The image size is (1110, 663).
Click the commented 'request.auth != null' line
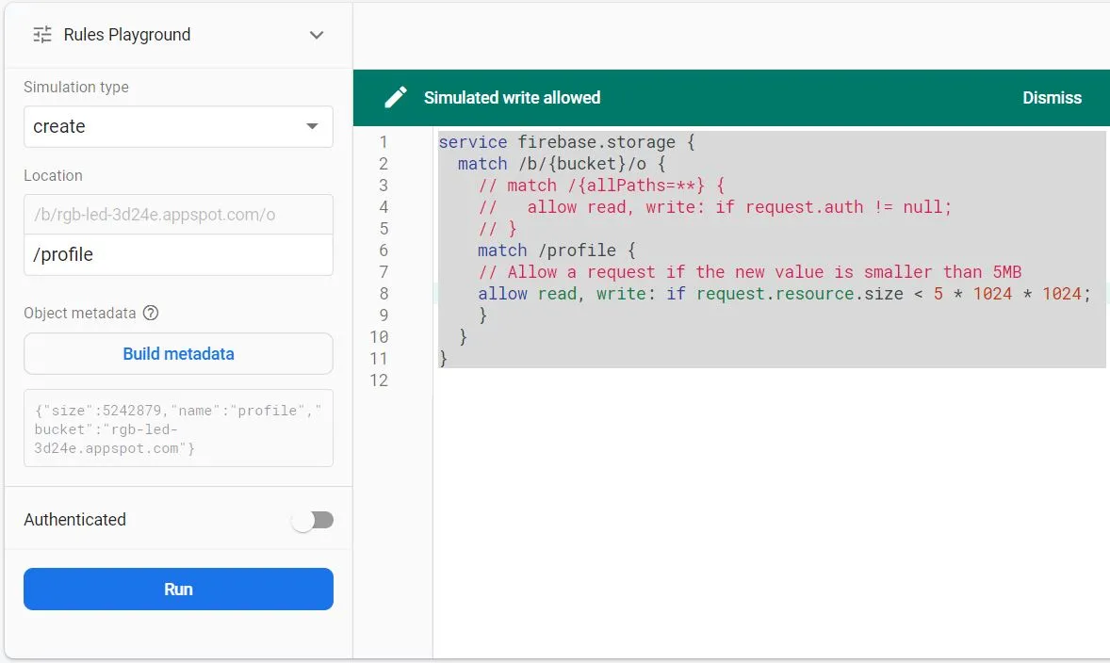click(x=715, y=207)
